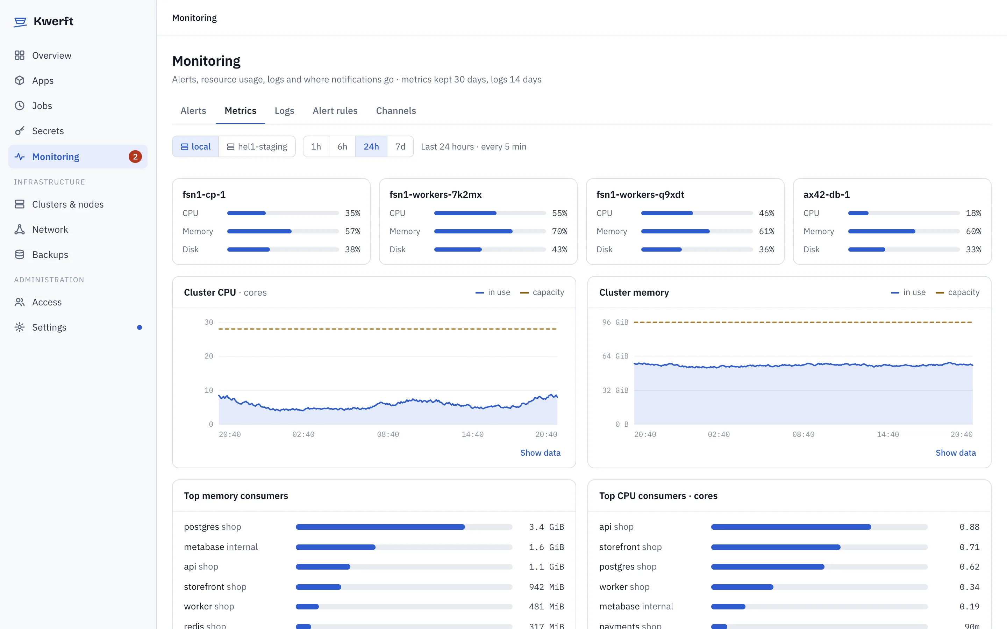Click the Kwerft logo icon

tap(20, 22)
